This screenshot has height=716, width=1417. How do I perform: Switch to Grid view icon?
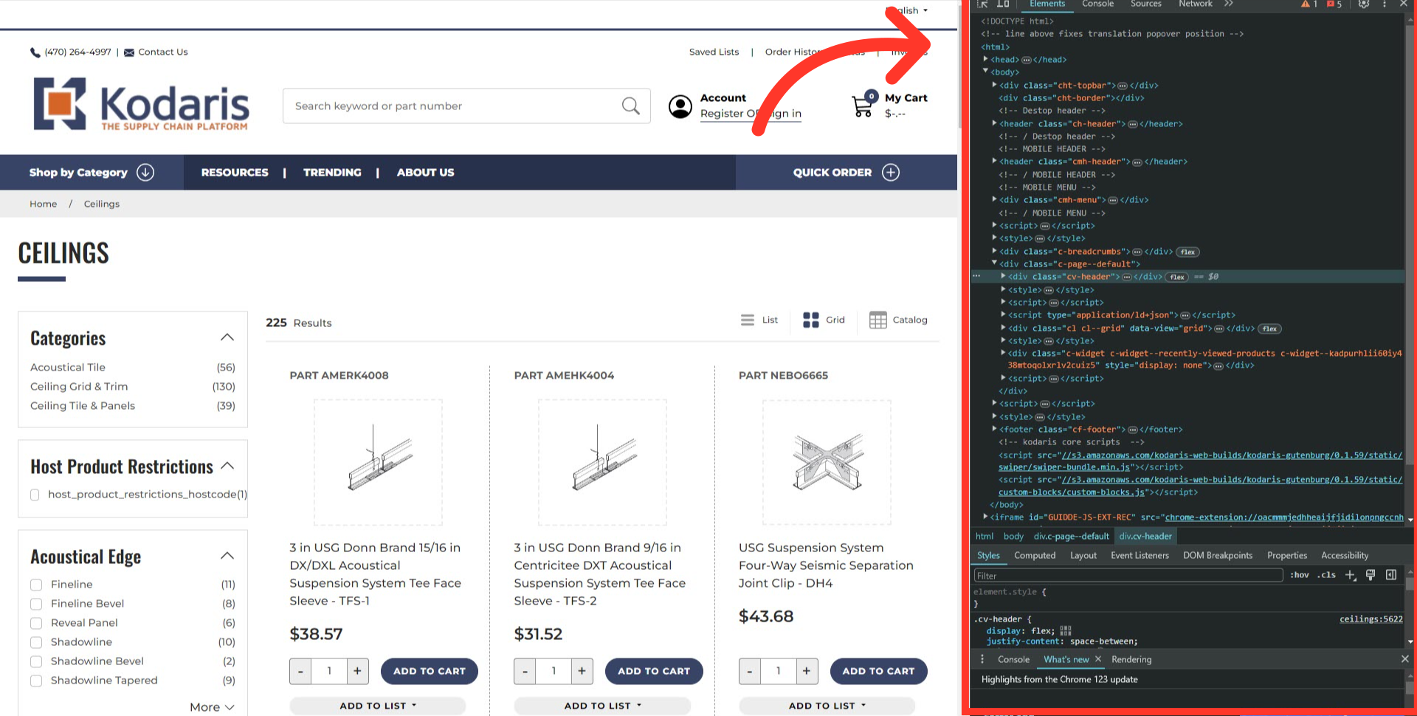click(x=810, y=320)
